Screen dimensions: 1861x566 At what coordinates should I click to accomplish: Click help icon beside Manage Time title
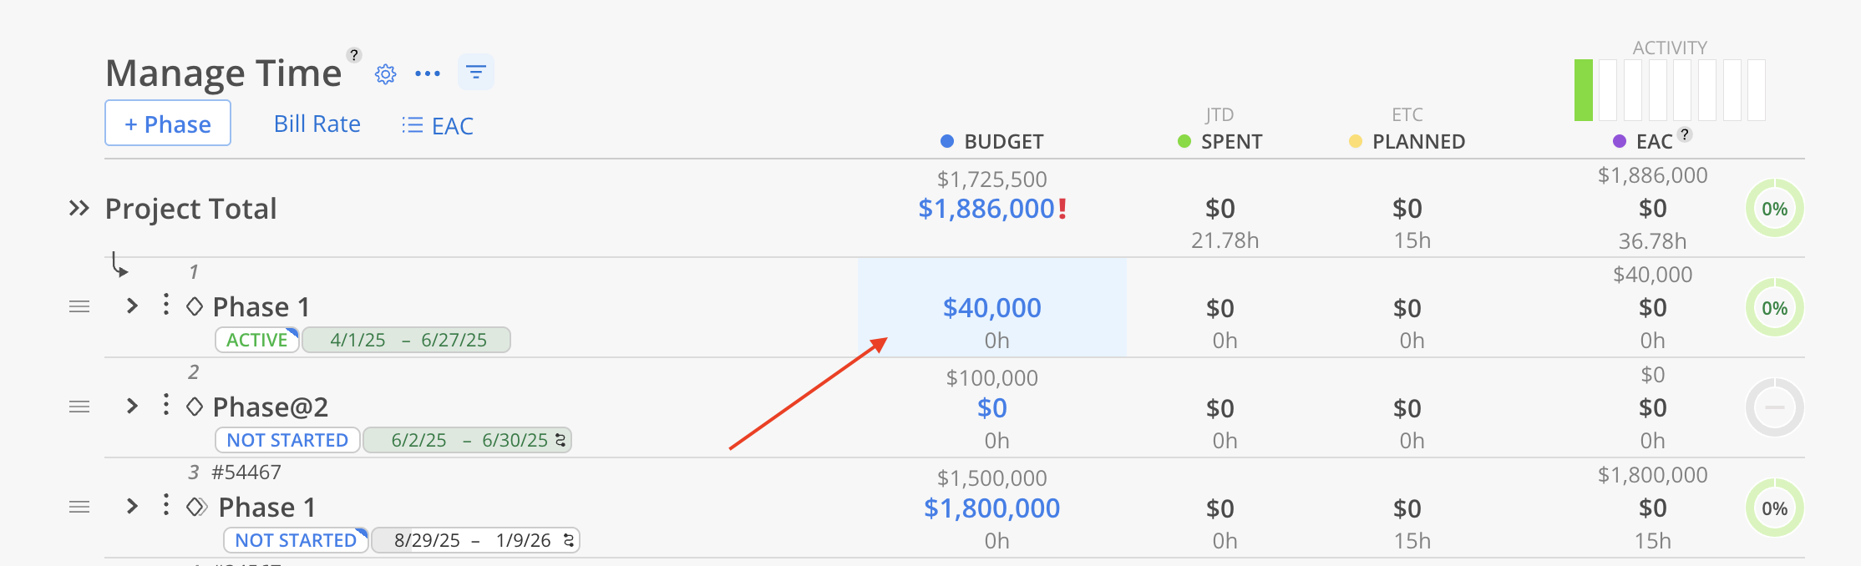pos(354,55)
